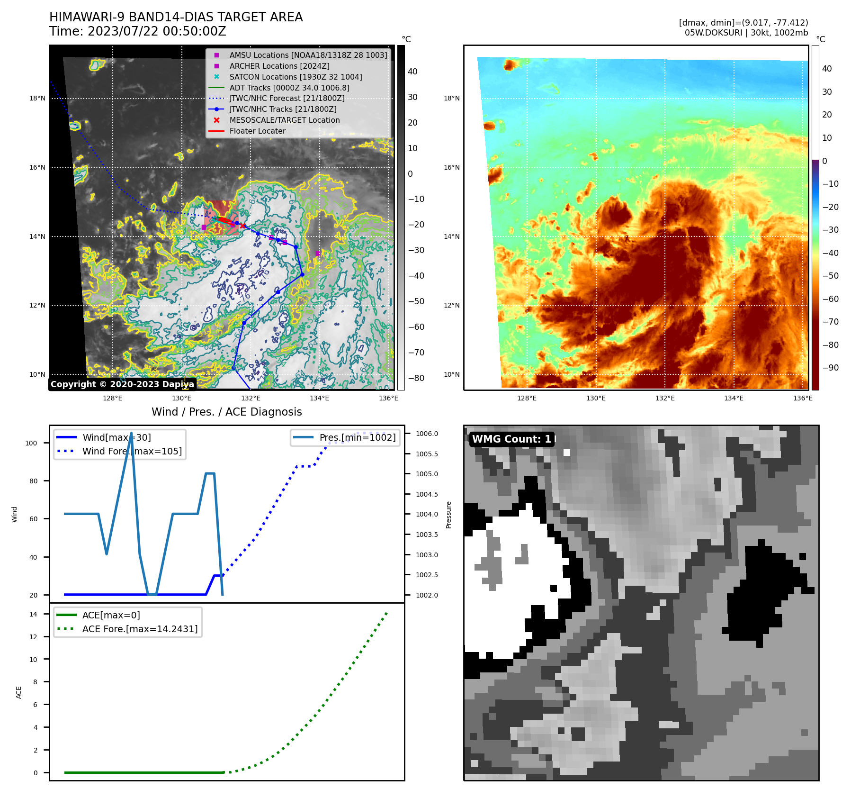Click the Wind[max=30] legend label
The image size is (851, 798).
coord(117,437)
